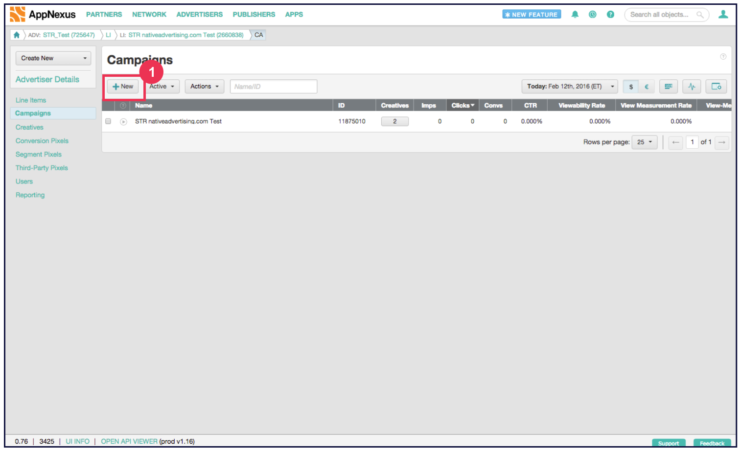Open the PUBLISHERS menu
Viewport: 741px width, 452px height.
point(254,15)
